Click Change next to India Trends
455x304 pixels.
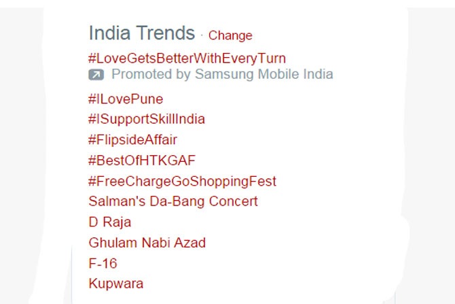[230, 35]
